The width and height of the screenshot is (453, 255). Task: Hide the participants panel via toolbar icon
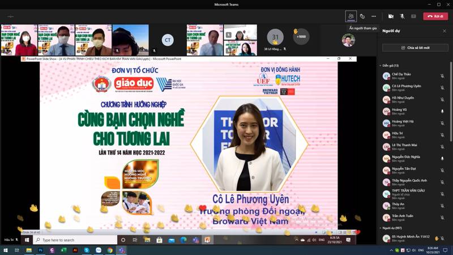pos(351,16)
